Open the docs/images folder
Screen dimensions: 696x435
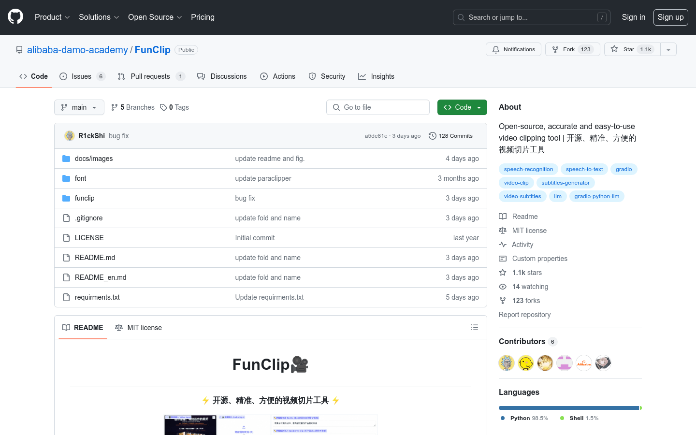point(94,159)
